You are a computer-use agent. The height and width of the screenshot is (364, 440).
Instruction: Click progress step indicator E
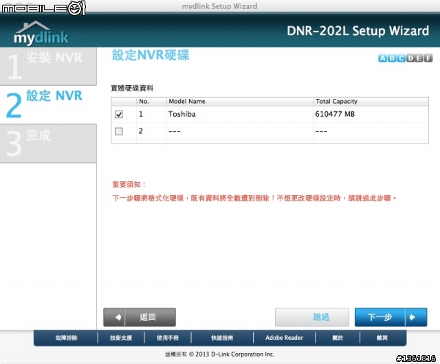tap(419, 58)
